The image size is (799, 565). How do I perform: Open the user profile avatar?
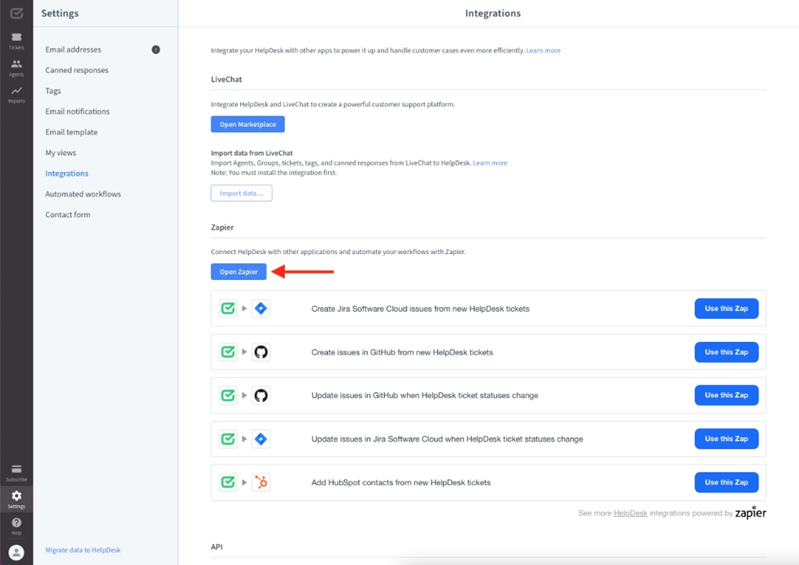(17, 552)
